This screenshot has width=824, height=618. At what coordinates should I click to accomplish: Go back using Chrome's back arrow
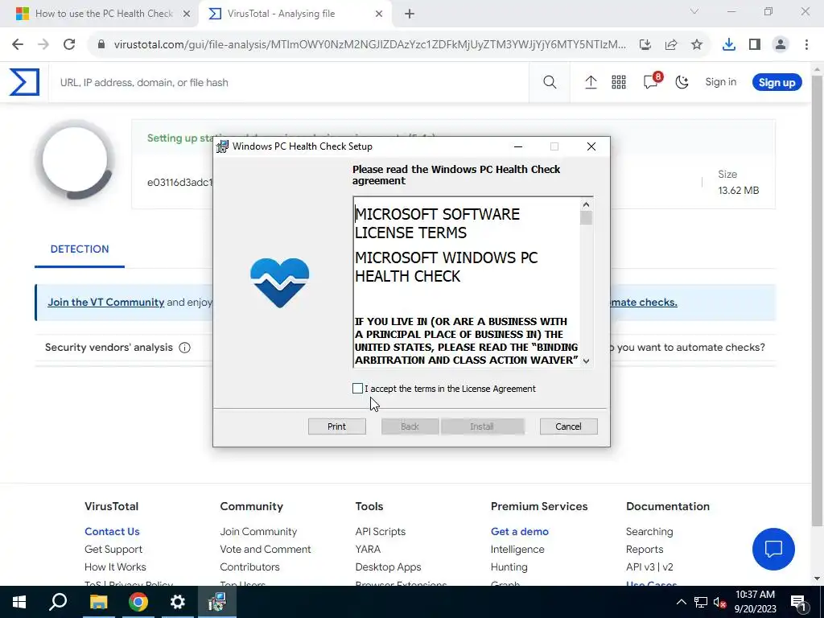pos(18,44)
